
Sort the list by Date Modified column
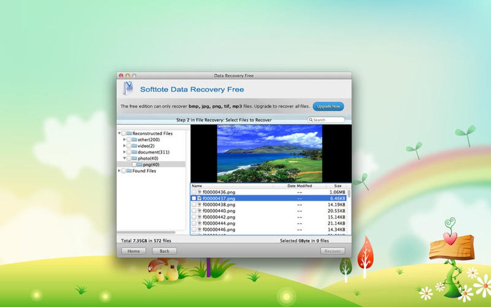[300, 186]
